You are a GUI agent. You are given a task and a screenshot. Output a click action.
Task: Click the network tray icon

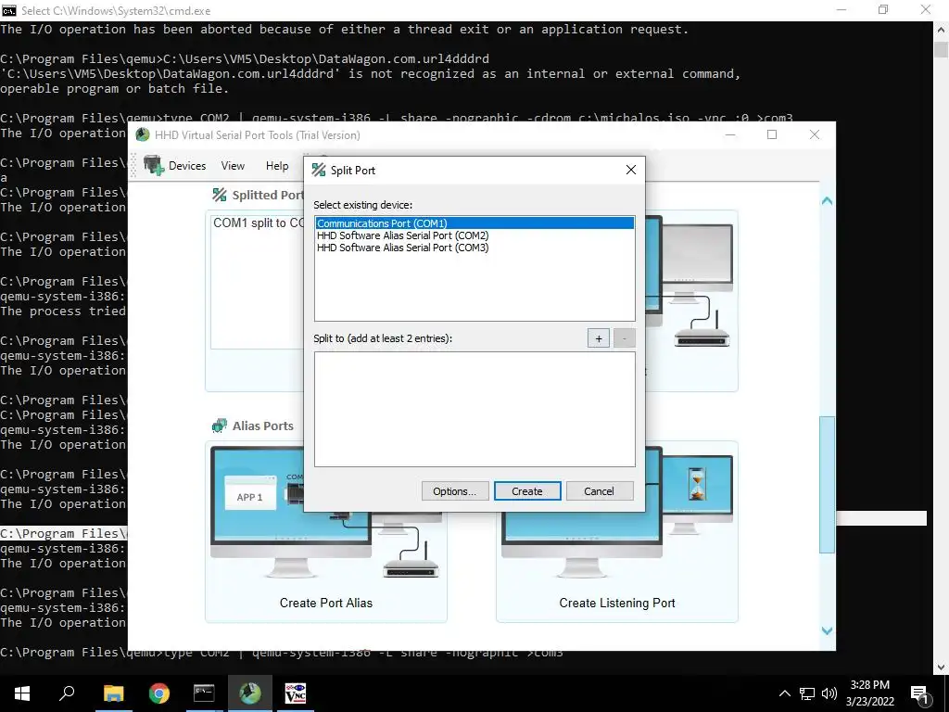807,693
